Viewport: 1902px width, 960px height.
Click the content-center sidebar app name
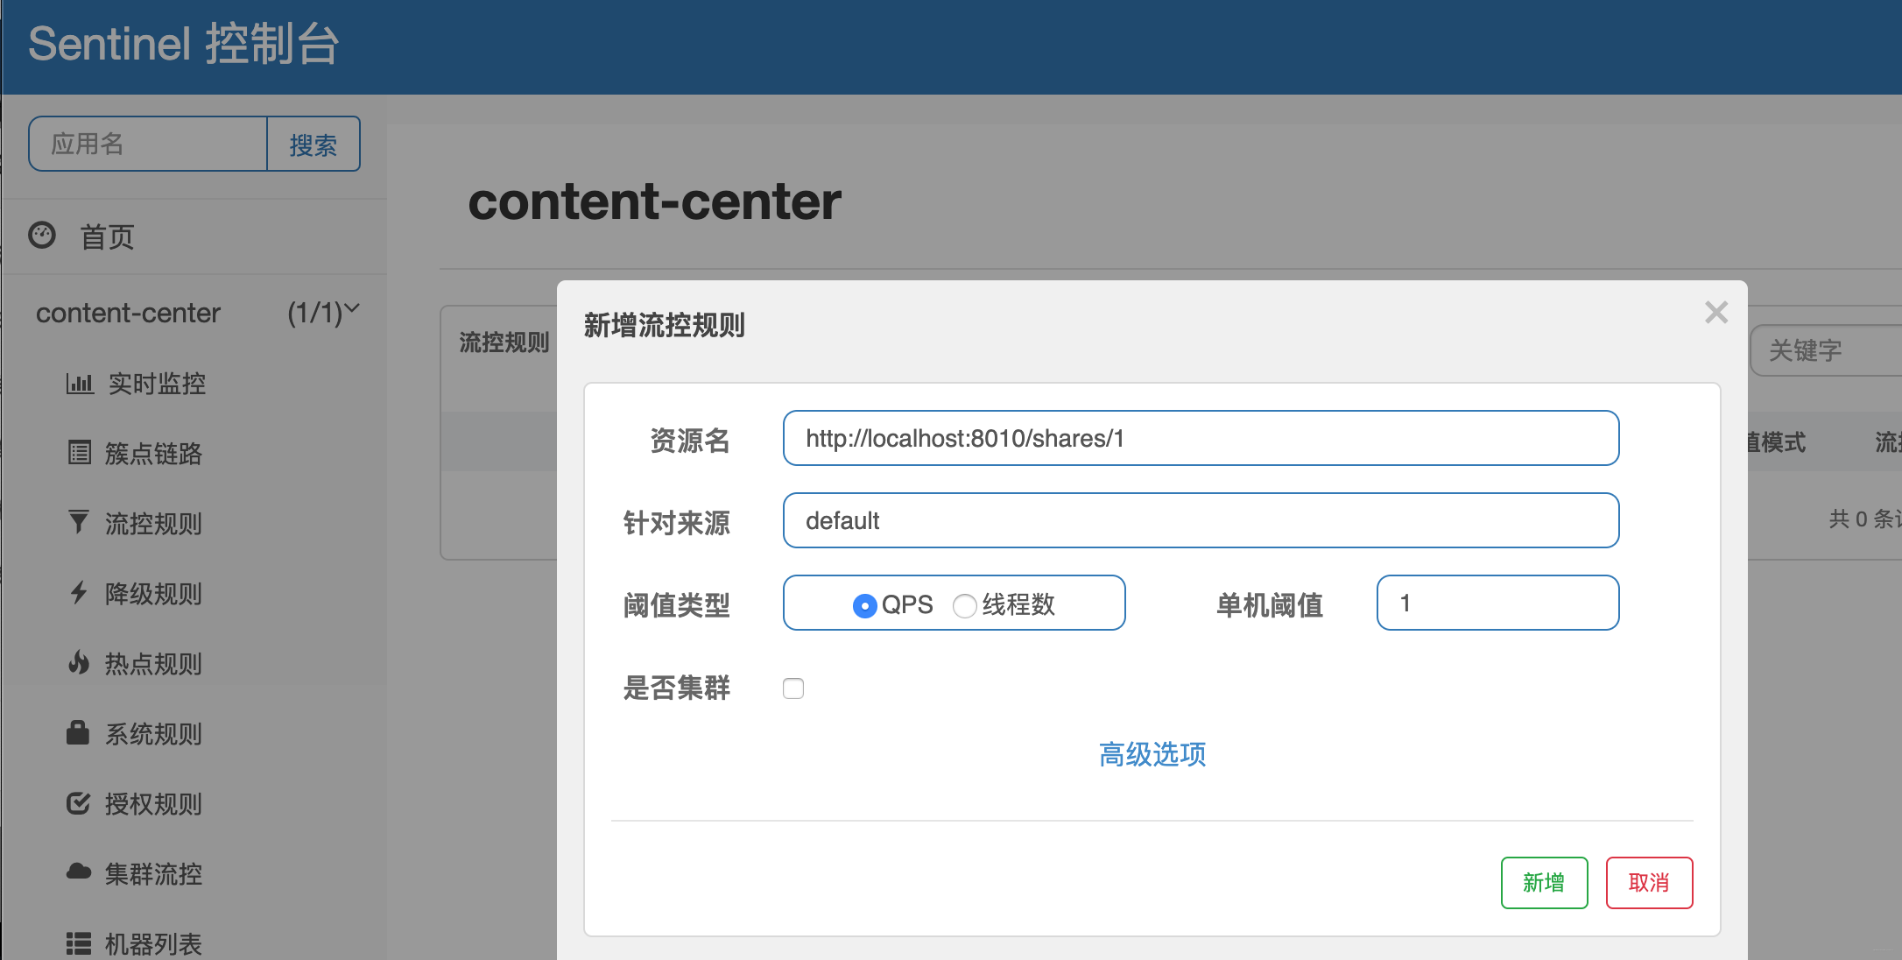[x=128, y=313]
